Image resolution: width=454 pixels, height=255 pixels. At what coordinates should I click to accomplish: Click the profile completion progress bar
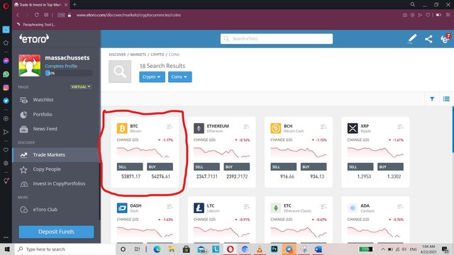click(69, 73)
